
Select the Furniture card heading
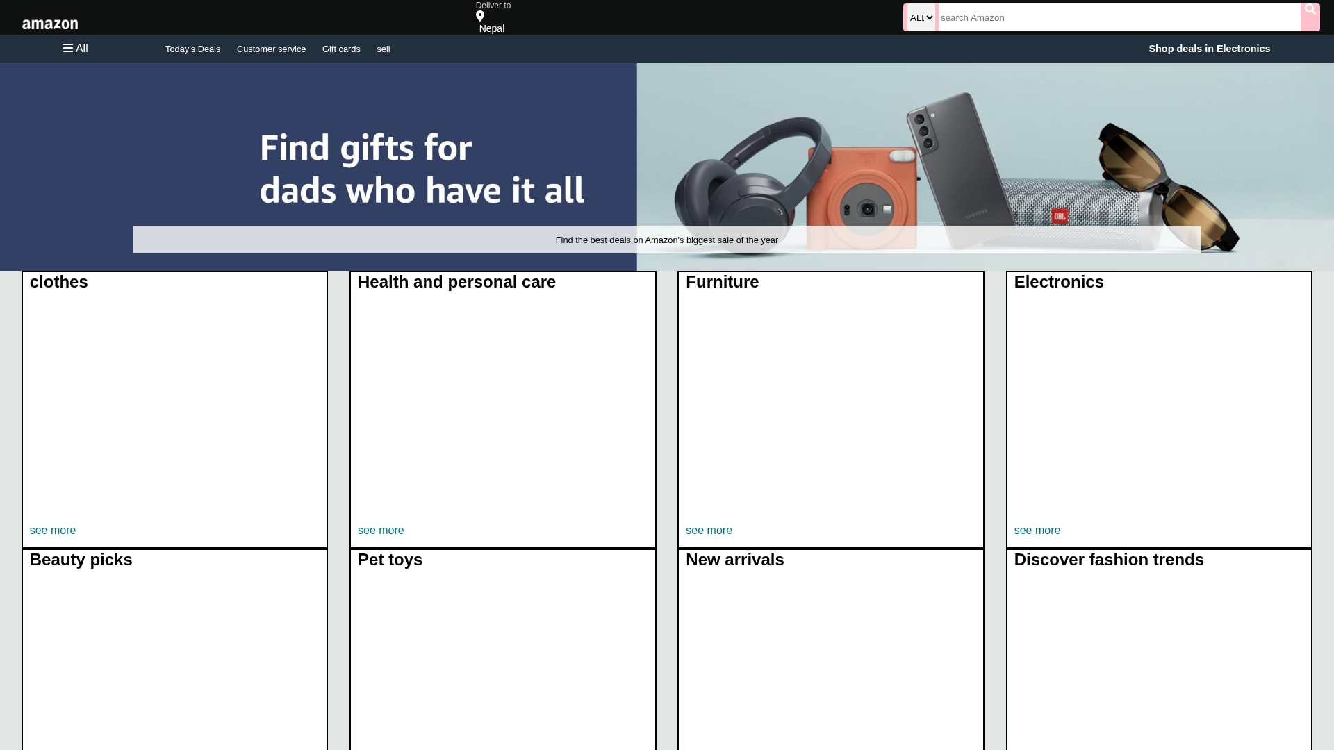coord(723,282)
